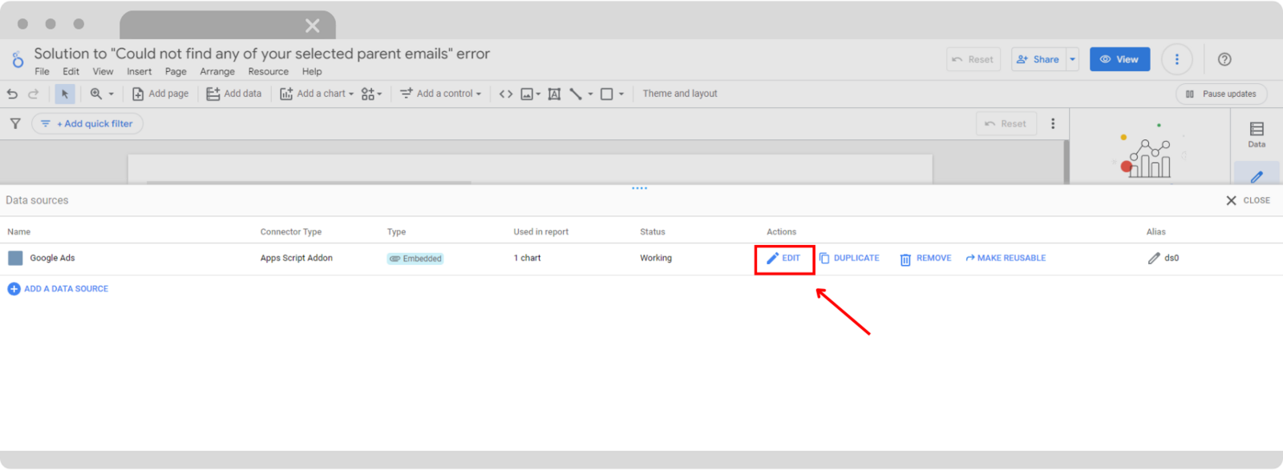Open the Insert menu
This screenshot has width=1283, height=470.
pyautogui.click(x=139, y=71)
